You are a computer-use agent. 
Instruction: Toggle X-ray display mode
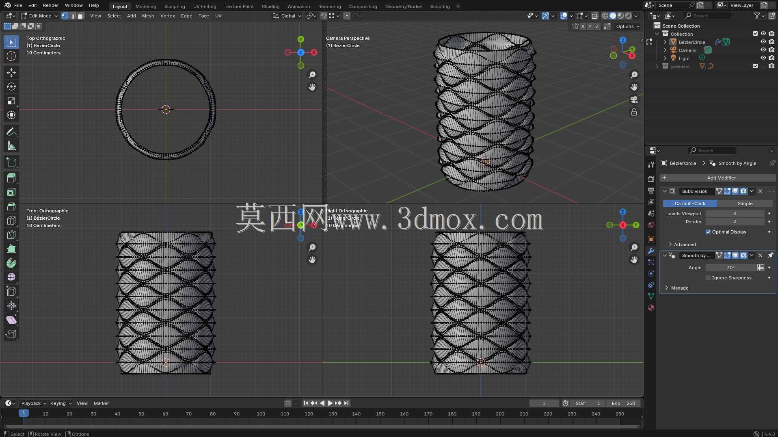point(595,16)
